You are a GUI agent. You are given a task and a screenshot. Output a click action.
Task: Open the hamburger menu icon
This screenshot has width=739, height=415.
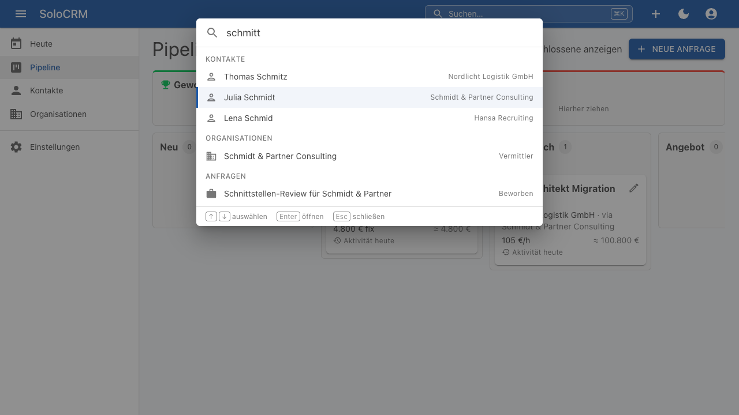click(21, 14)
